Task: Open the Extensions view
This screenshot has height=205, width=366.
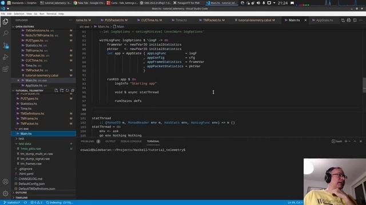Action: click(x=5, y=69)
